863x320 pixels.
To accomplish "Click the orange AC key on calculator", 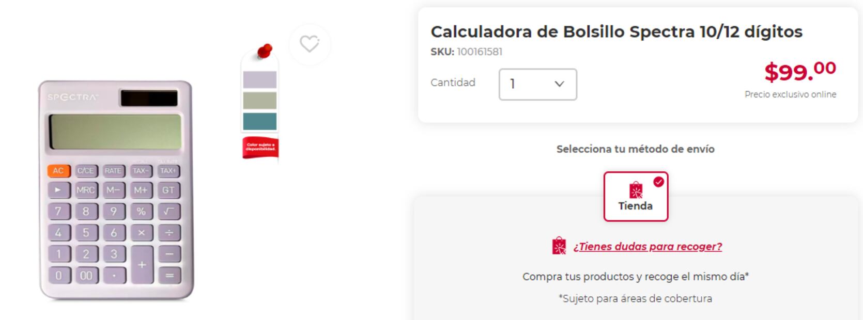I will [x=58, y=171].
